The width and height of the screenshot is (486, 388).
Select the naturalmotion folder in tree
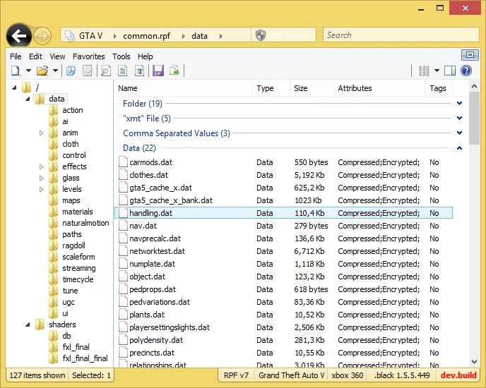(x=85, y=223)
